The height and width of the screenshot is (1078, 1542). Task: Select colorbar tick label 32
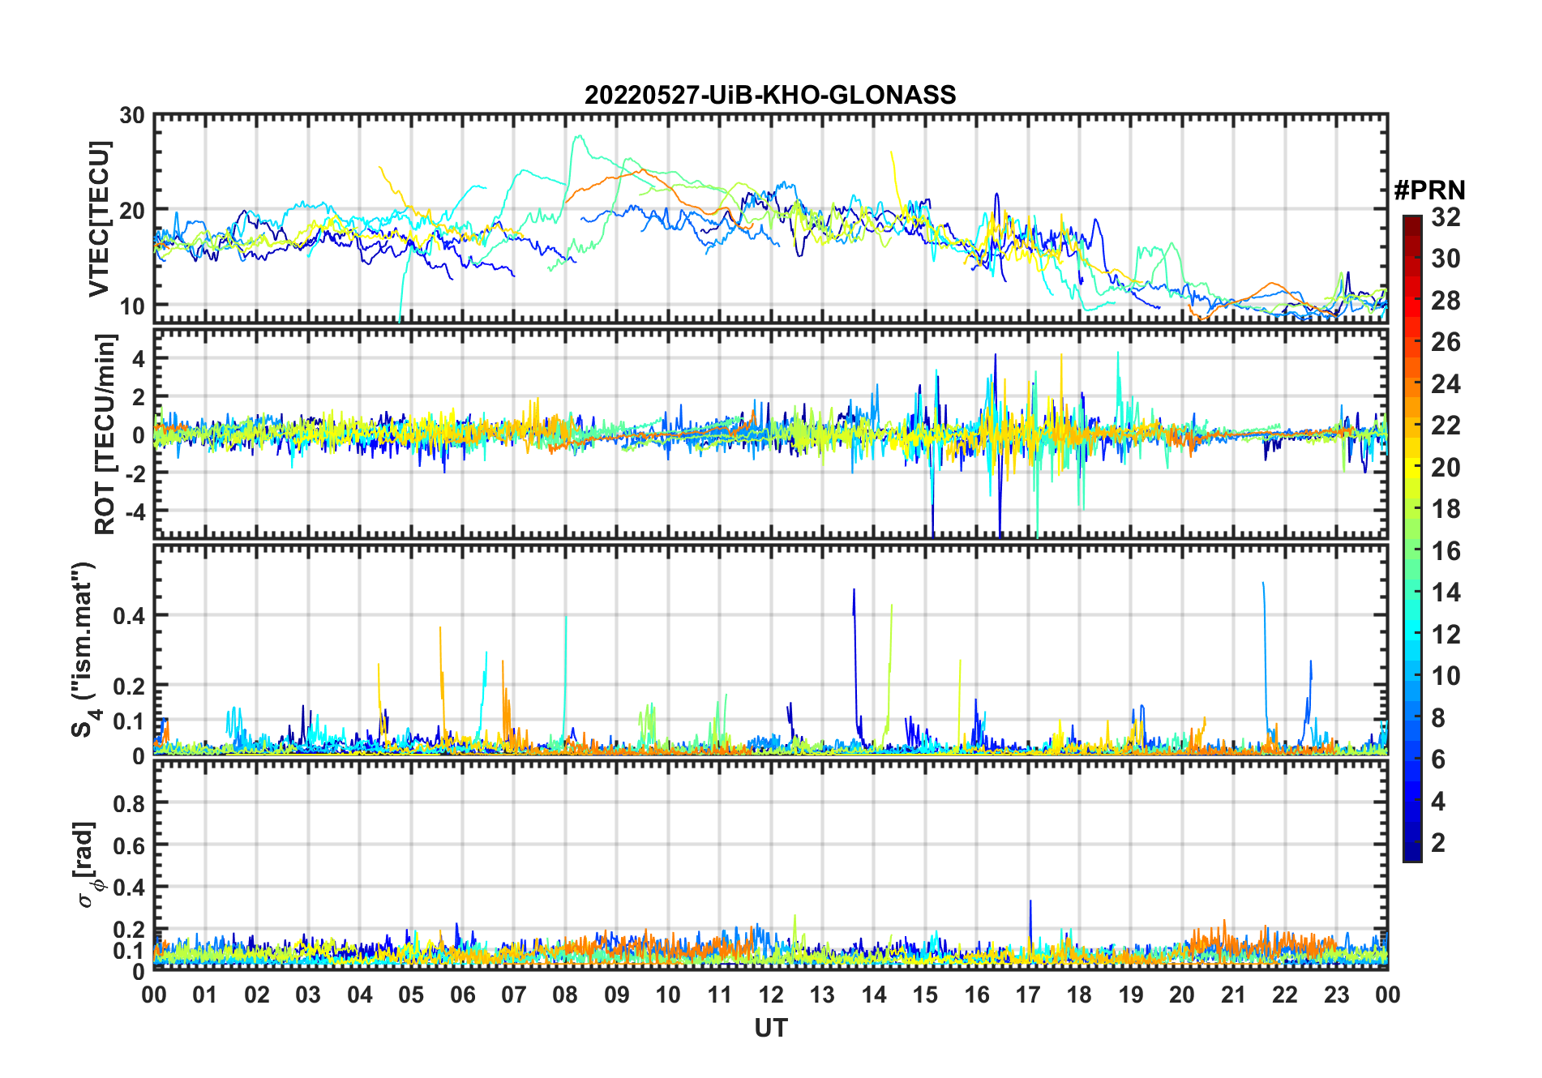pos(1446,217)
